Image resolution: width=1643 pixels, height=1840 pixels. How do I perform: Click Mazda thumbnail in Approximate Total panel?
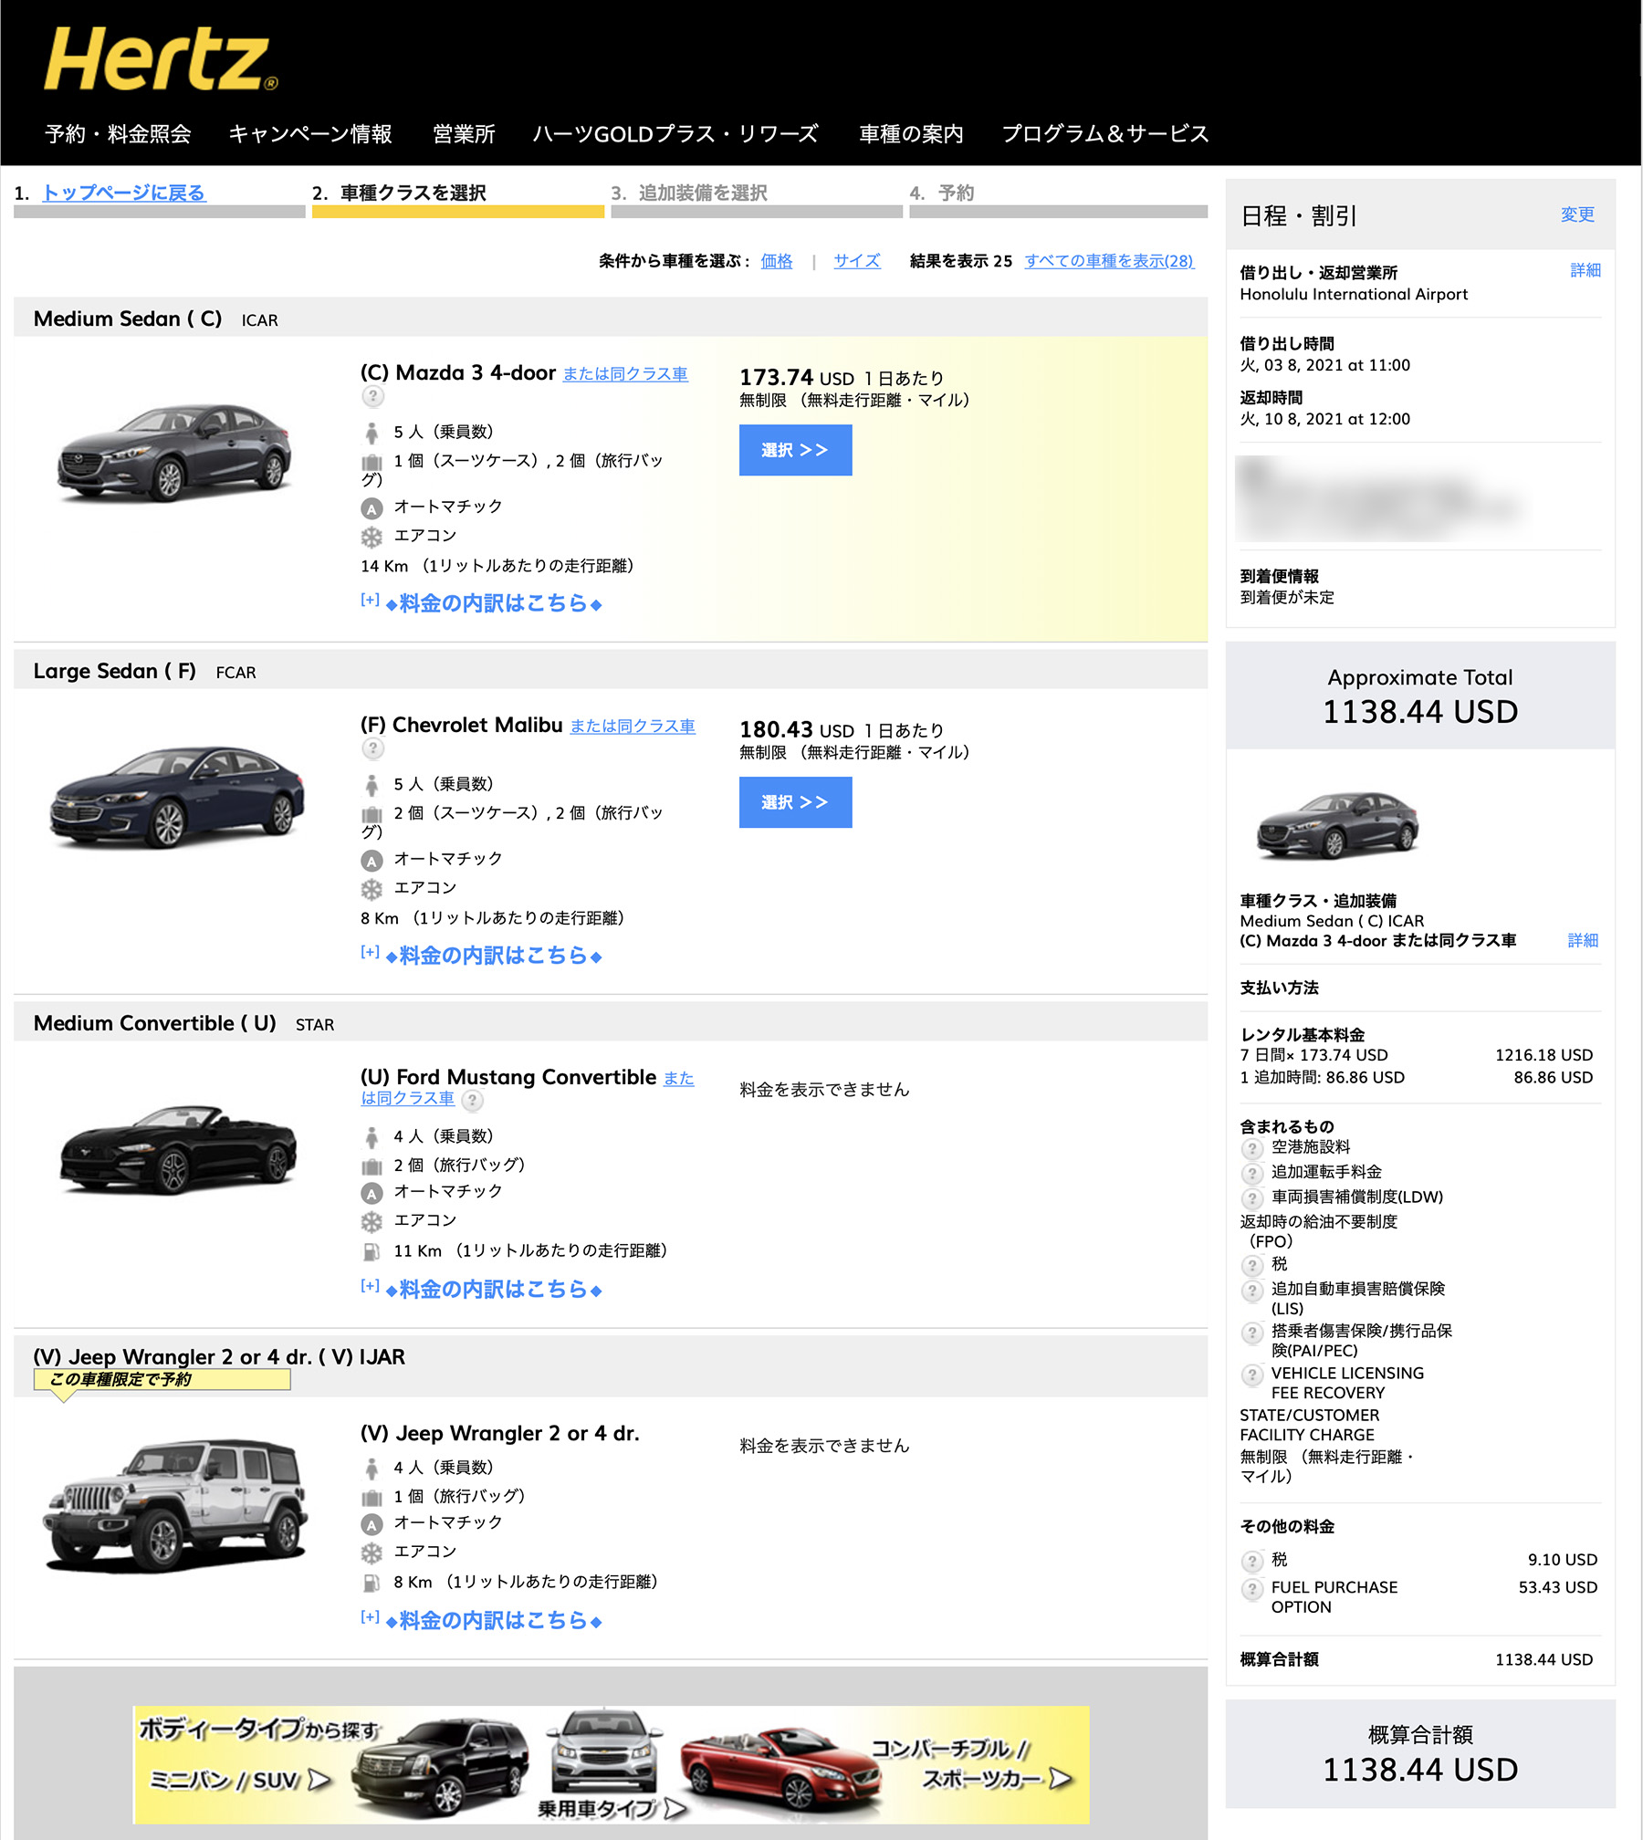tap(1338, 826)
